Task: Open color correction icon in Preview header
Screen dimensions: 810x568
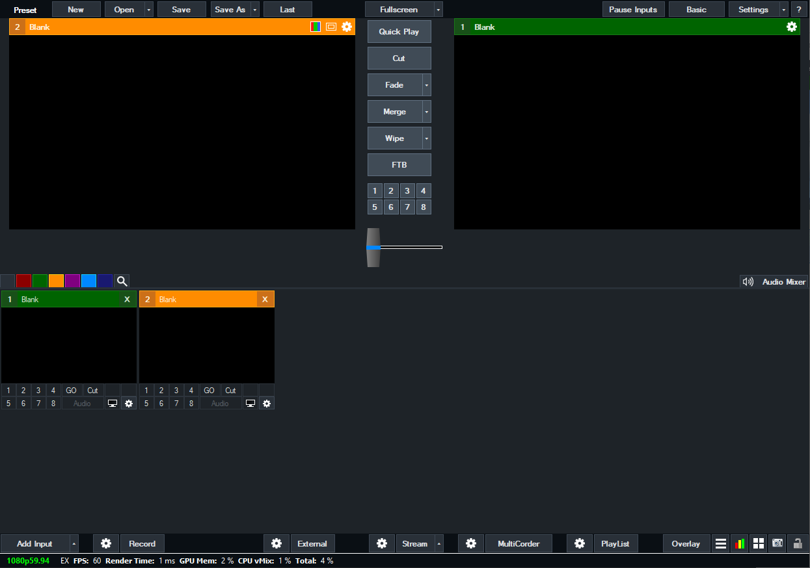Action: pyautogui.click(x=316, y=27)
